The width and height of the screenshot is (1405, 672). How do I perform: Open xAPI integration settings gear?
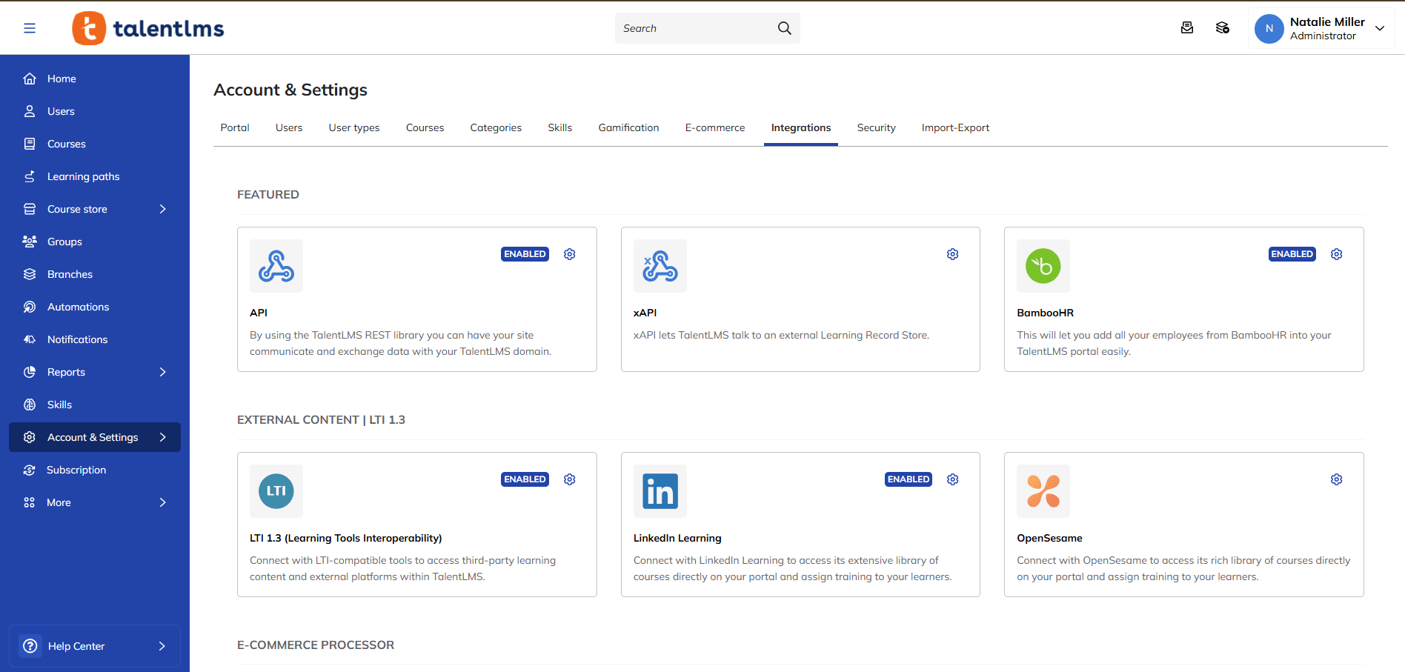952,253
